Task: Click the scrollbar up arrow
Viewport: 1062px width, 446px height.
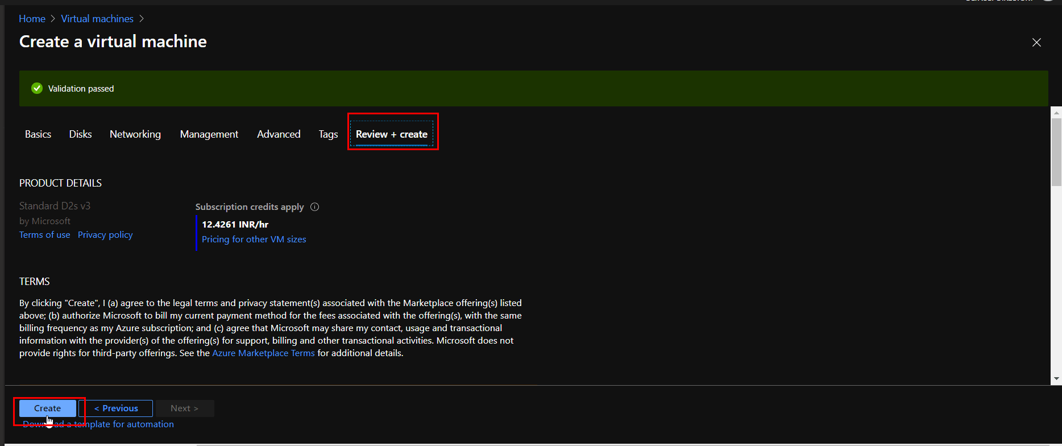Action: [1056, 113]
